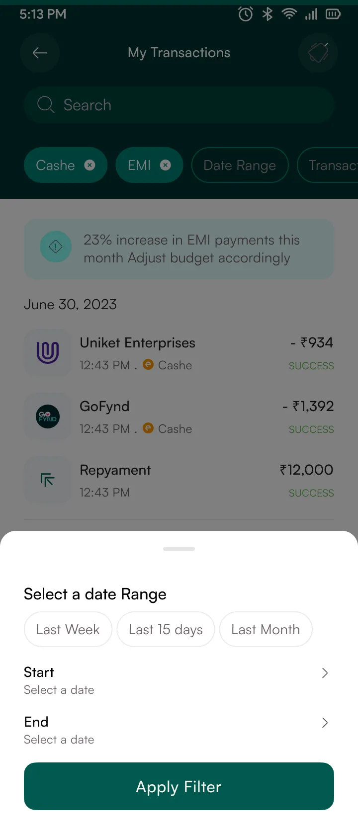Tap the Cashe filter label

(x=55, y=165)
